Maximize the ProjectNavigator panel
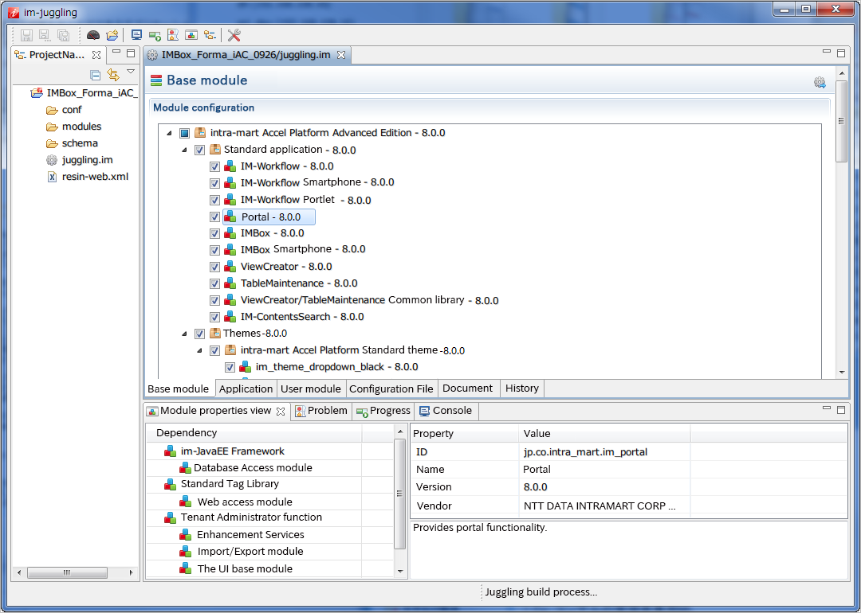Screen dimensions: 861x613 tap(131, 53)
